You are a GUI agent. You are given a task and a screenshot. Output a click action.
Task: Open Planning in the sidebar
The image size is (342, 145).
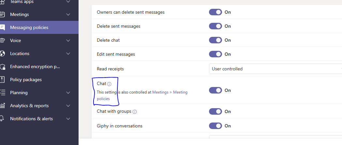(39, 93)
